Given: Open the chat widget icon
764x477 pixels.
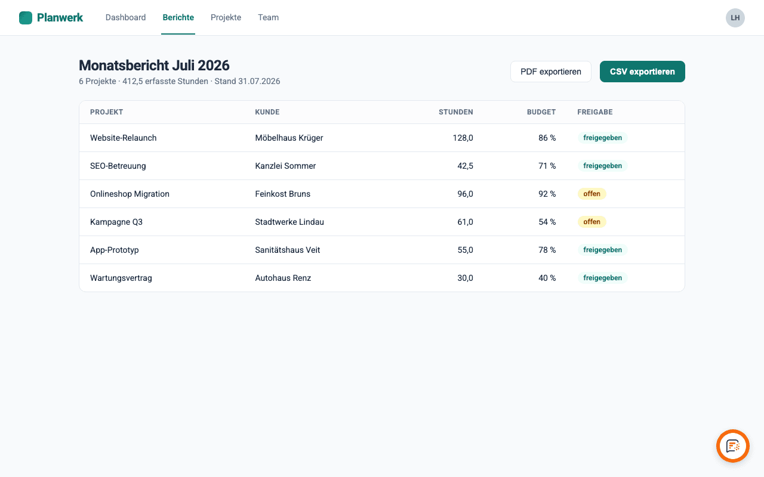Looking at the screenshot, I should (x=733, y=446).
